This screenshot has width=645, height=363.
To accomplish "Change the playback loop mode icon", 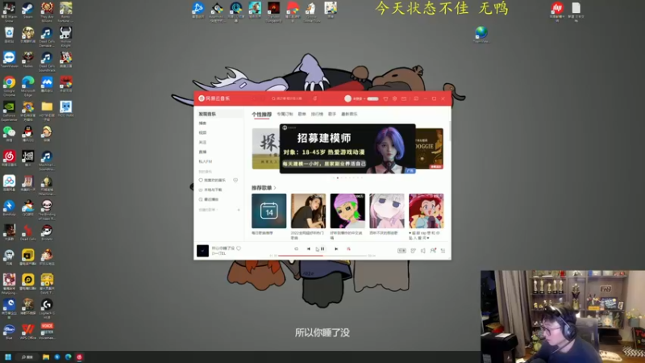I will 296,249.
